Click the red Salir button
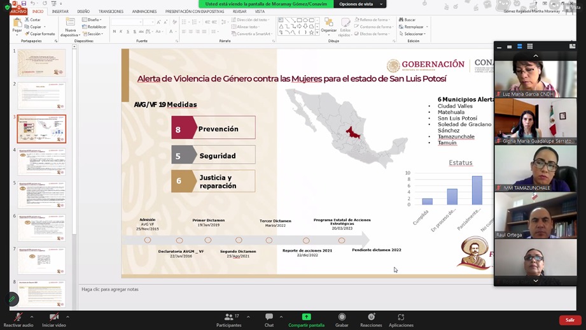 point(569,320)
